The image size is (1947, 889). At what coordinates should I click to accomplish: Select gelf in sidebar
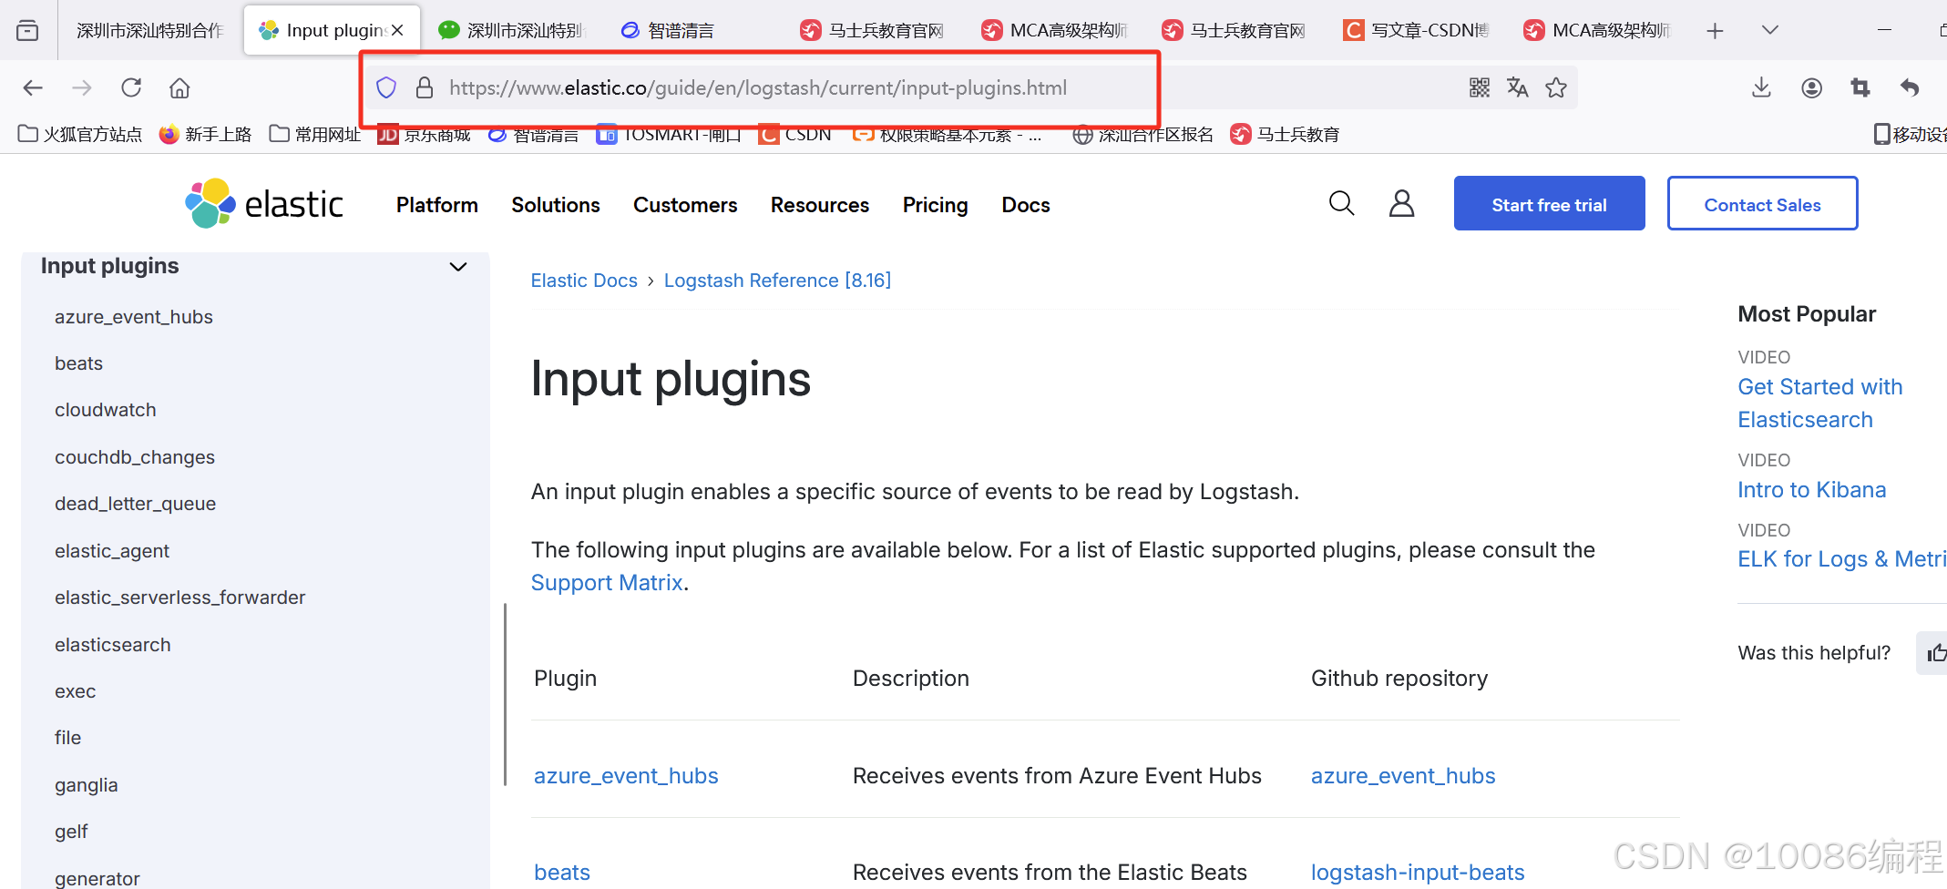pos(71,832)
